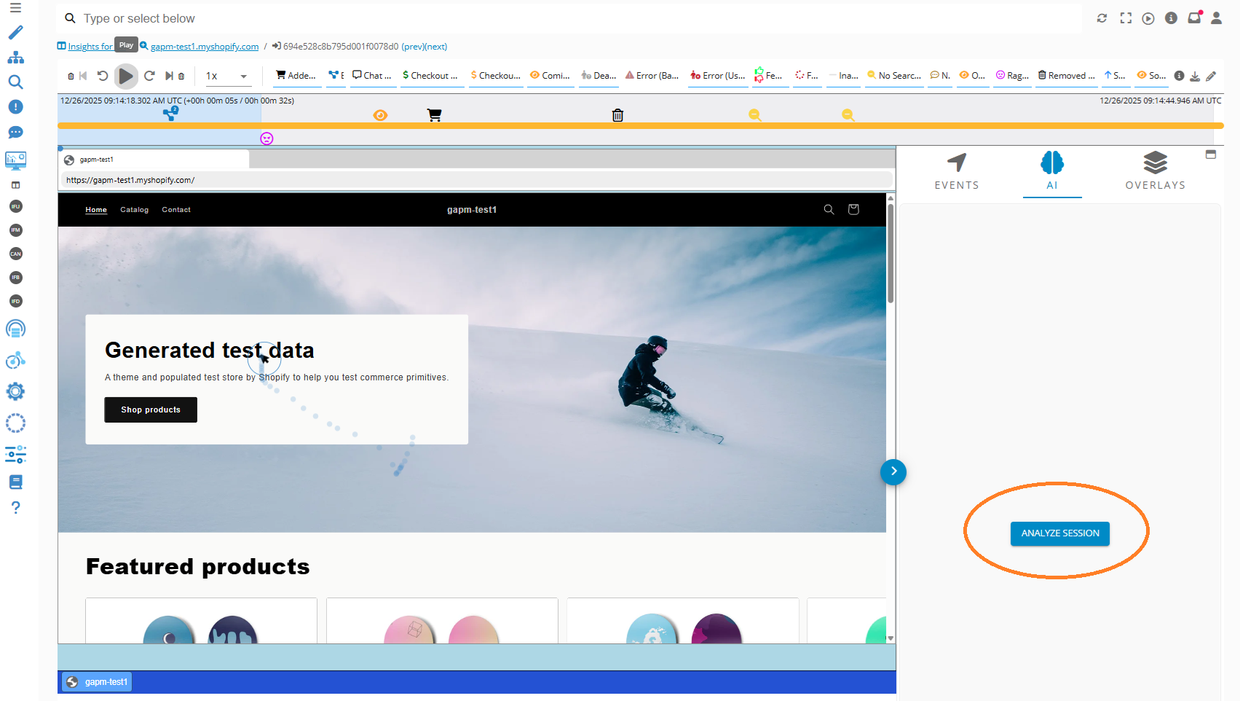Click the rewind (counter-clockwise arrow) button
The image size is (1240, 701).
coord(103,76)
